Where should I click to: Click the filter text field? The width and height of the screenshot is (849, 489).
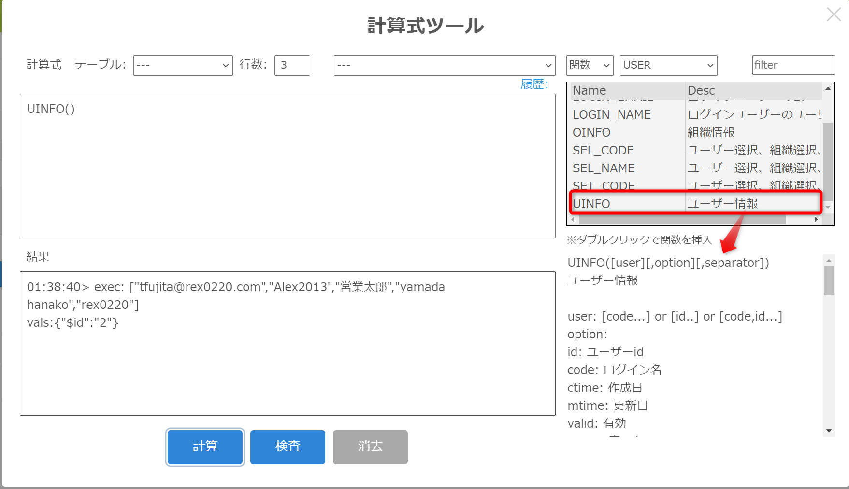(793, 65)
